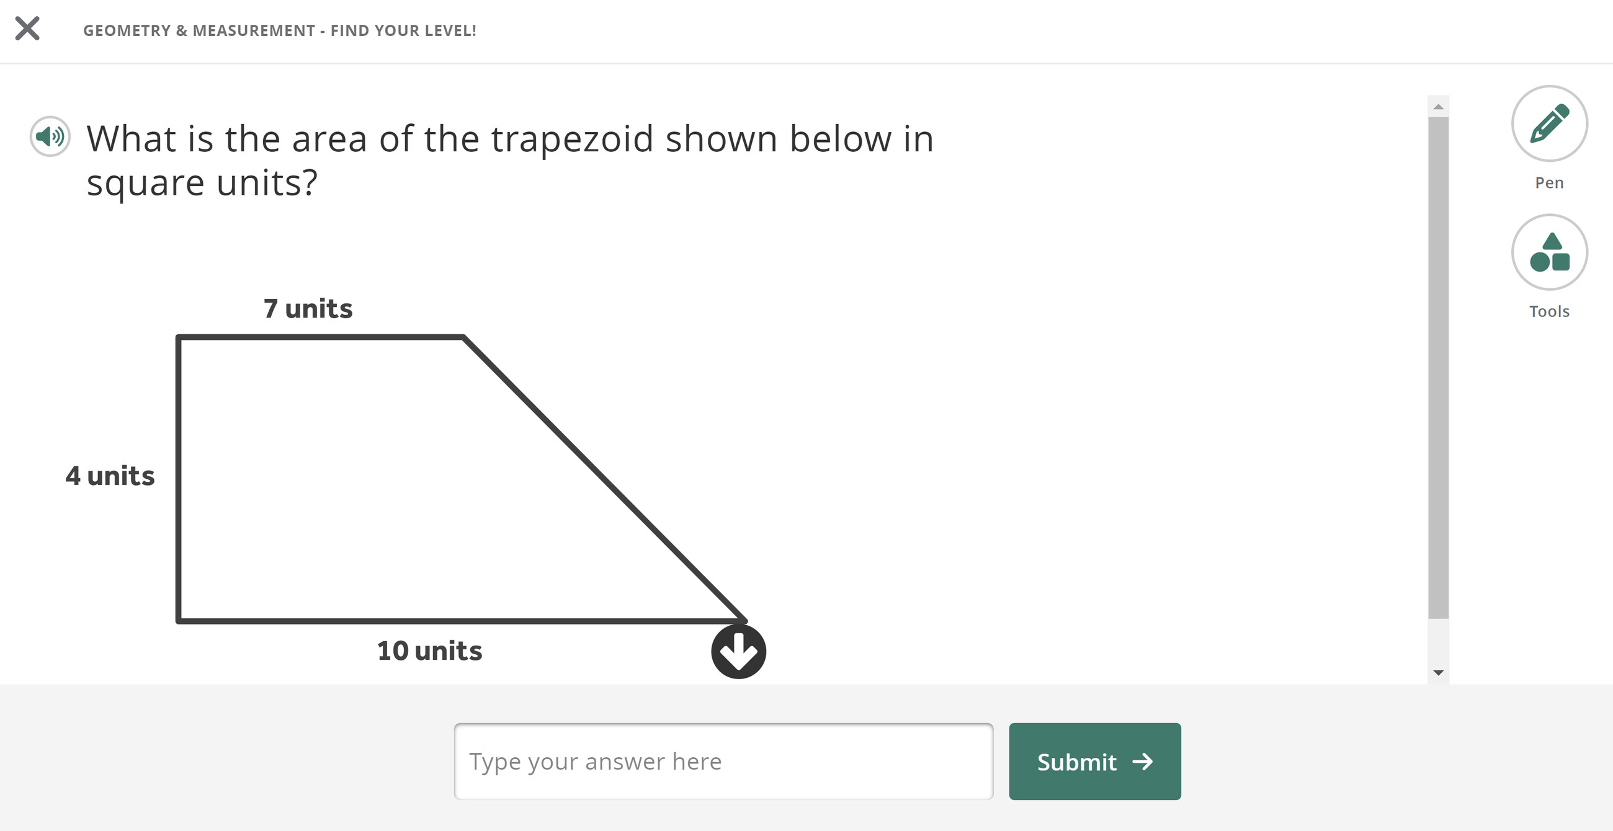1613x831 pixels.
Task: Click the 'Pen' label text
Action: [x=1549, y=183]
